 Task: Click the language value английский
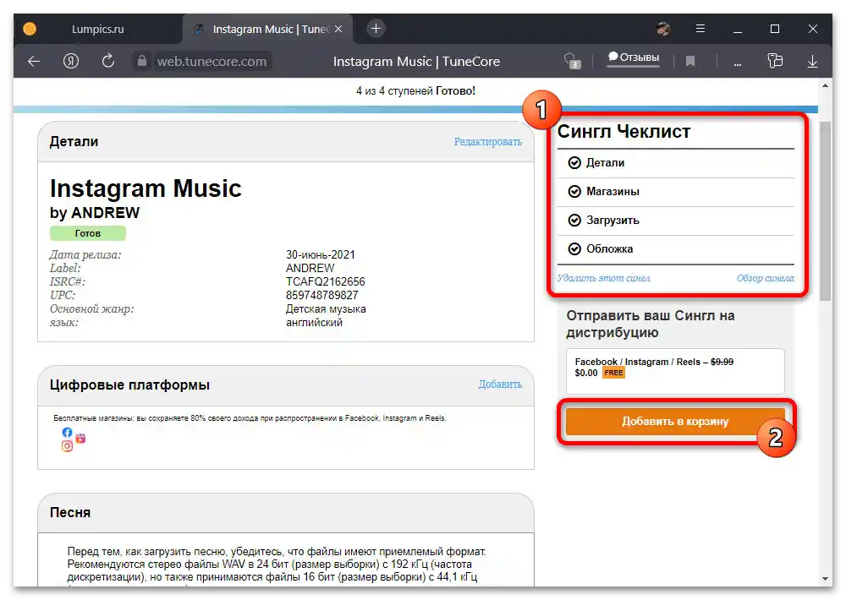[314, 322]
